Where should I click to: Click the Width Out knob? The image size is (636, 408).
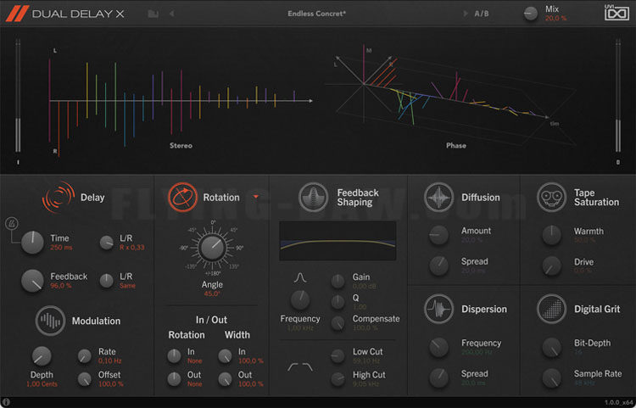225,379
